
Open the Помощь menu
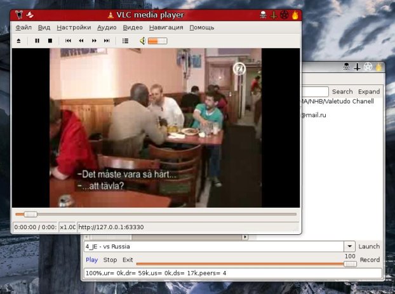pos(202,27)
